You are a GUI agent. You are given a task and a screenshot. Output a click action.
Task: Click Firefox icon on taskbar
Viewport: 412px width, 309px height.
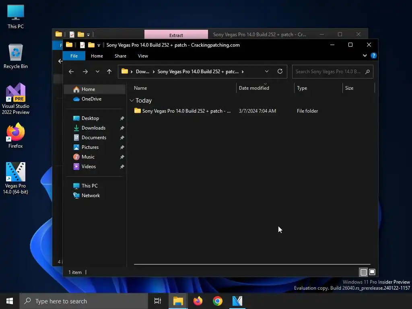(198, 301)
